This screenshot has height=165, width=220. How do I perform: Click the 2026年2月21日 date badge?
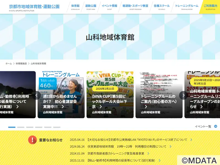point(105,89)
